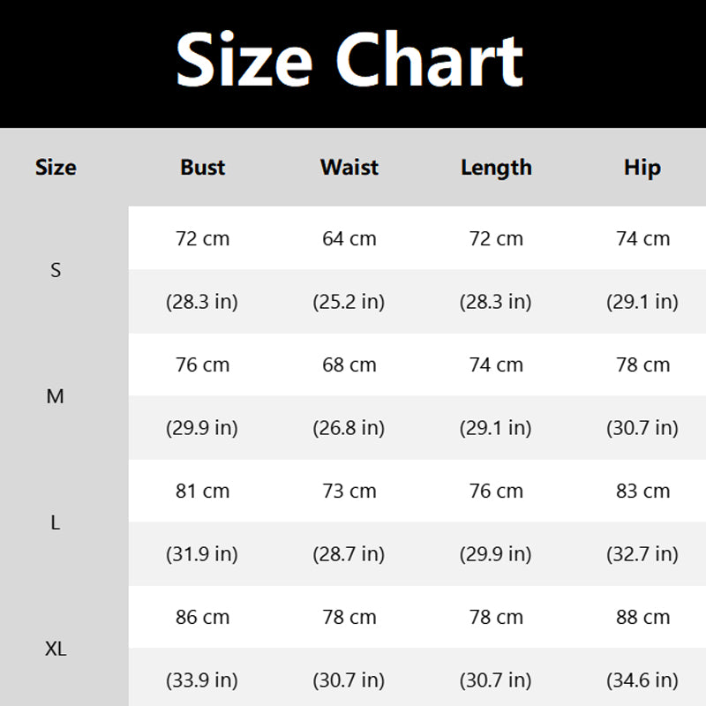The image size is (706, 706).
Task: Click the Bust column header
Action: (x=203, y=168)
